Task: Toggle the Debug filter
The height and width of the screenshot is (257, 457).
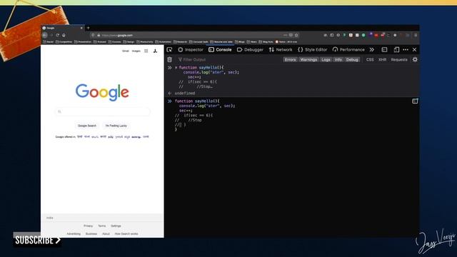Action: pyautogui.click(x=352, y=59)
